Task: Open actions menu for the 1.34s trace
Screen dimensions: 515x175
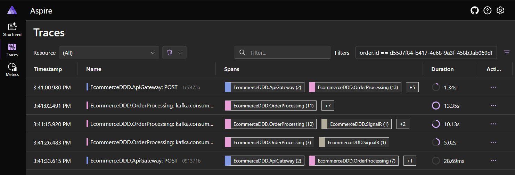Action: coord(493,87)
